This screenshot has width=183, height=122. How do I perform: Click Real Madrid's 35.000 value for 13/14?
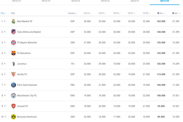[x=87, y=21]
